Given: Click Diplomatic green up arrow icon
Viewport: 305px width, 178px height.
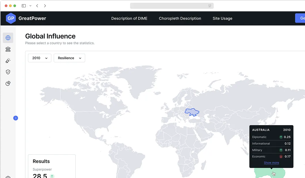Looking at the screenshot, I should point(281,137).
